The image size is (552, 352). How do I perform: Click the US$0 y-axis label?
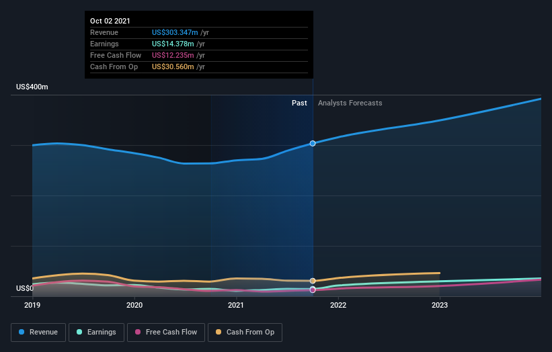25,288
